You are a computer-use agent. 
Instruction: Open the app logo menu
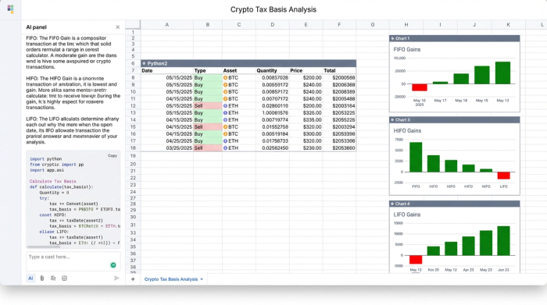pyautogui.click(x=10, y=9)
